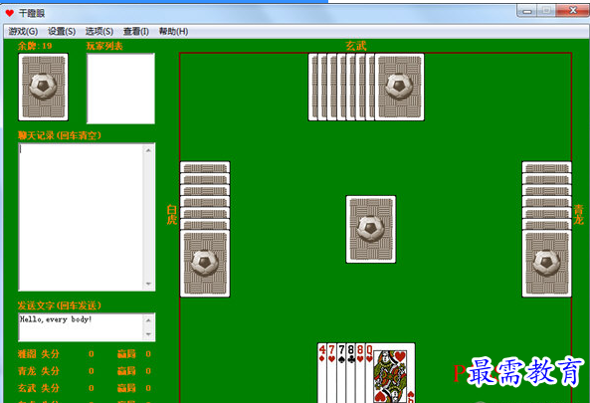
Task: Click the chat log scrollbar down arrow
Action: click(x=148, y=284)
